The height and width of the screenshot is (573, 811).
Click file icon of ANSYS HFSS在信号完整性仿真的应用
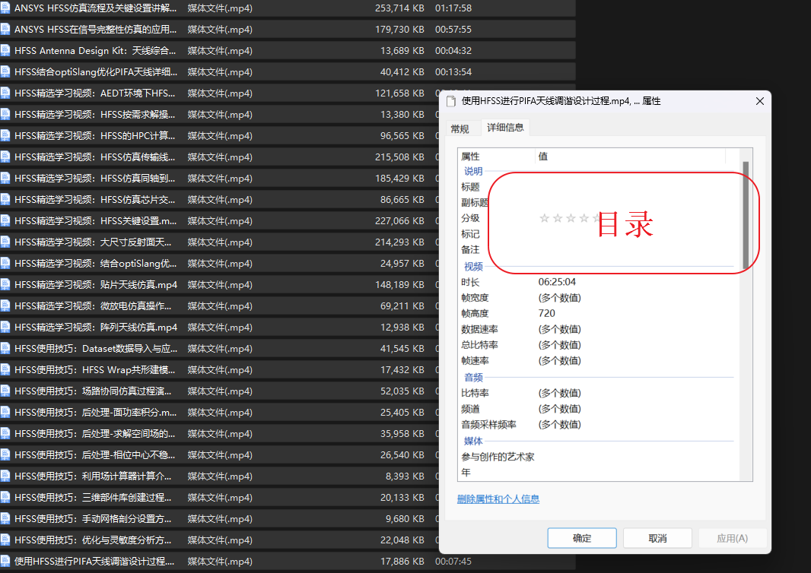click(5, 30)
